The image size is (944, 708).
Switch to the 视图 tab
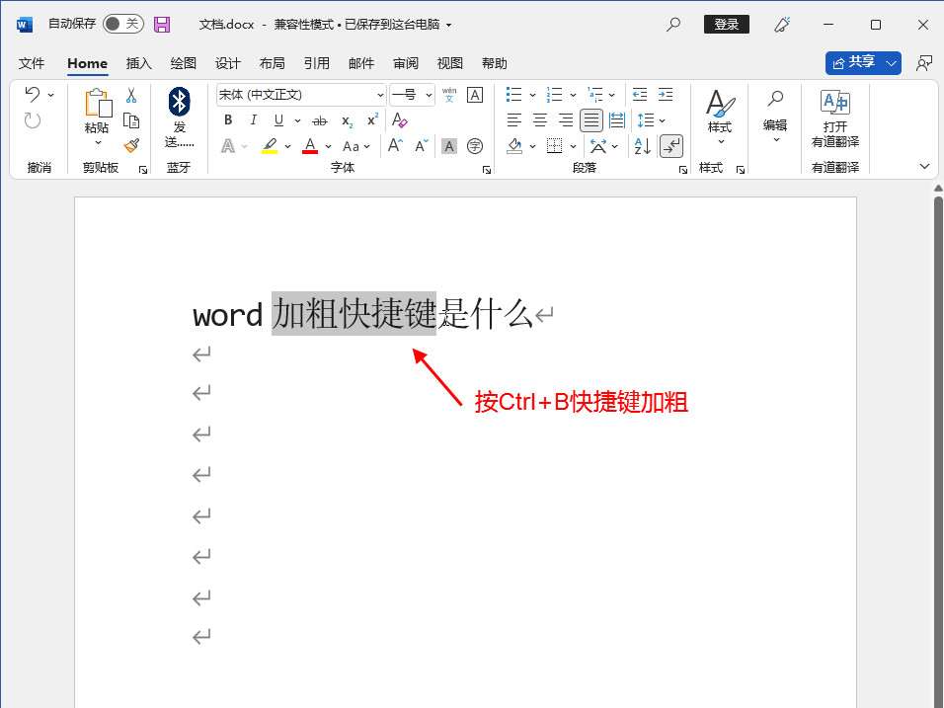449,63
